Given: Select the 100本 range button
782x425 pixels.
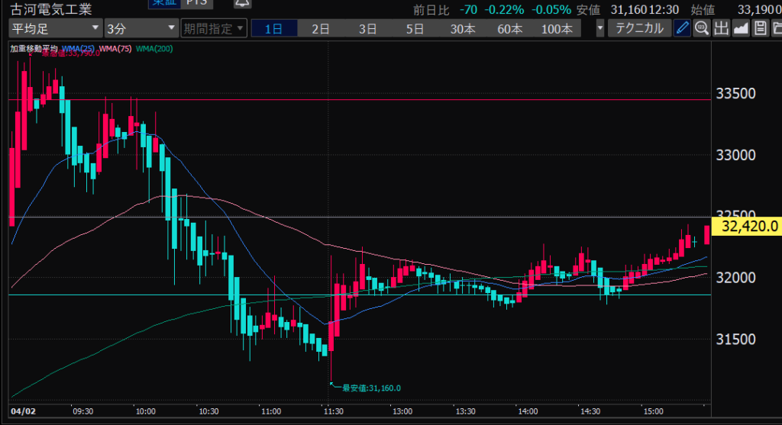Looking at the screenshot, I should [556, 29].
